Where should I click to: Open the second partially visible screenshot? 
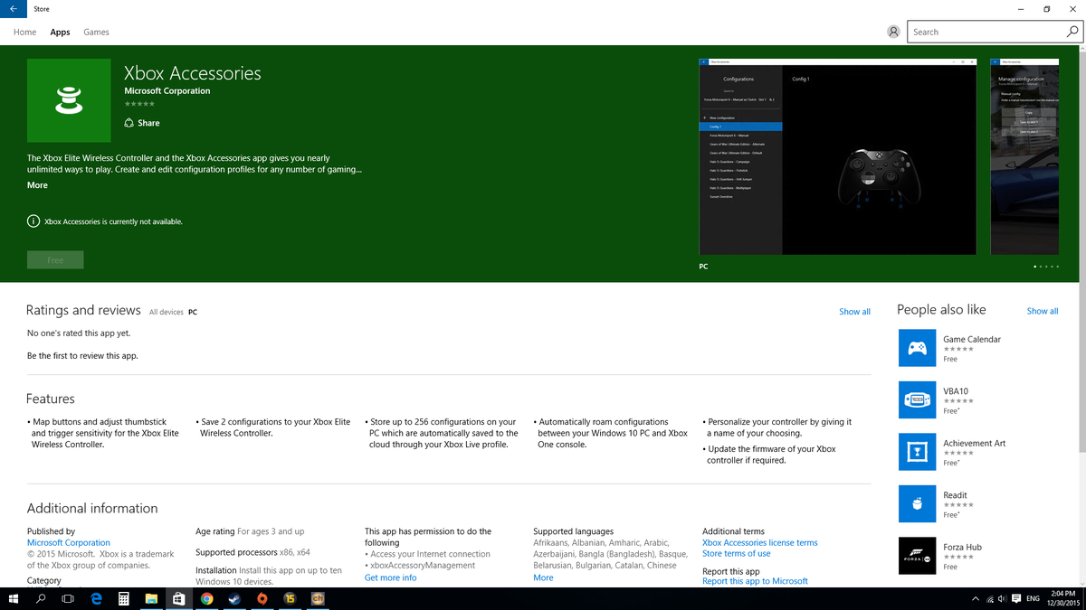(x=1024, y=156)
